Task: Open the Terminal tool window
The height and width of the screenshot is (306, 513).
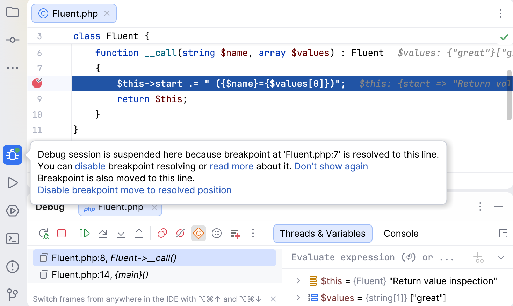Action: (13, 239)
